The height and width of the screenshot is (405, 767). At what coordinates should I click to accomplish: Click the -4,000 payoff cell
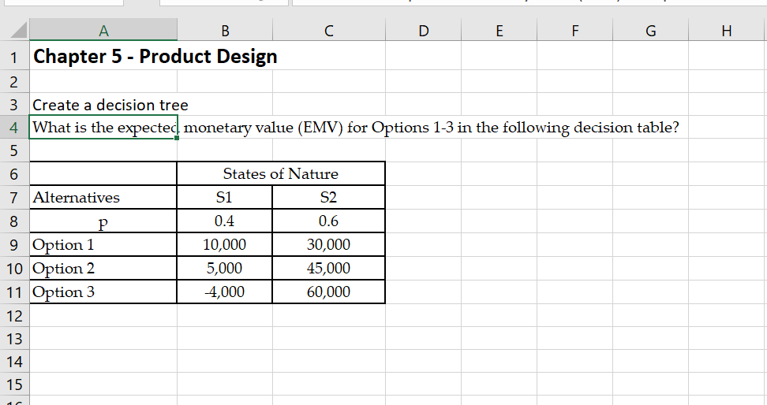[225, 292]
